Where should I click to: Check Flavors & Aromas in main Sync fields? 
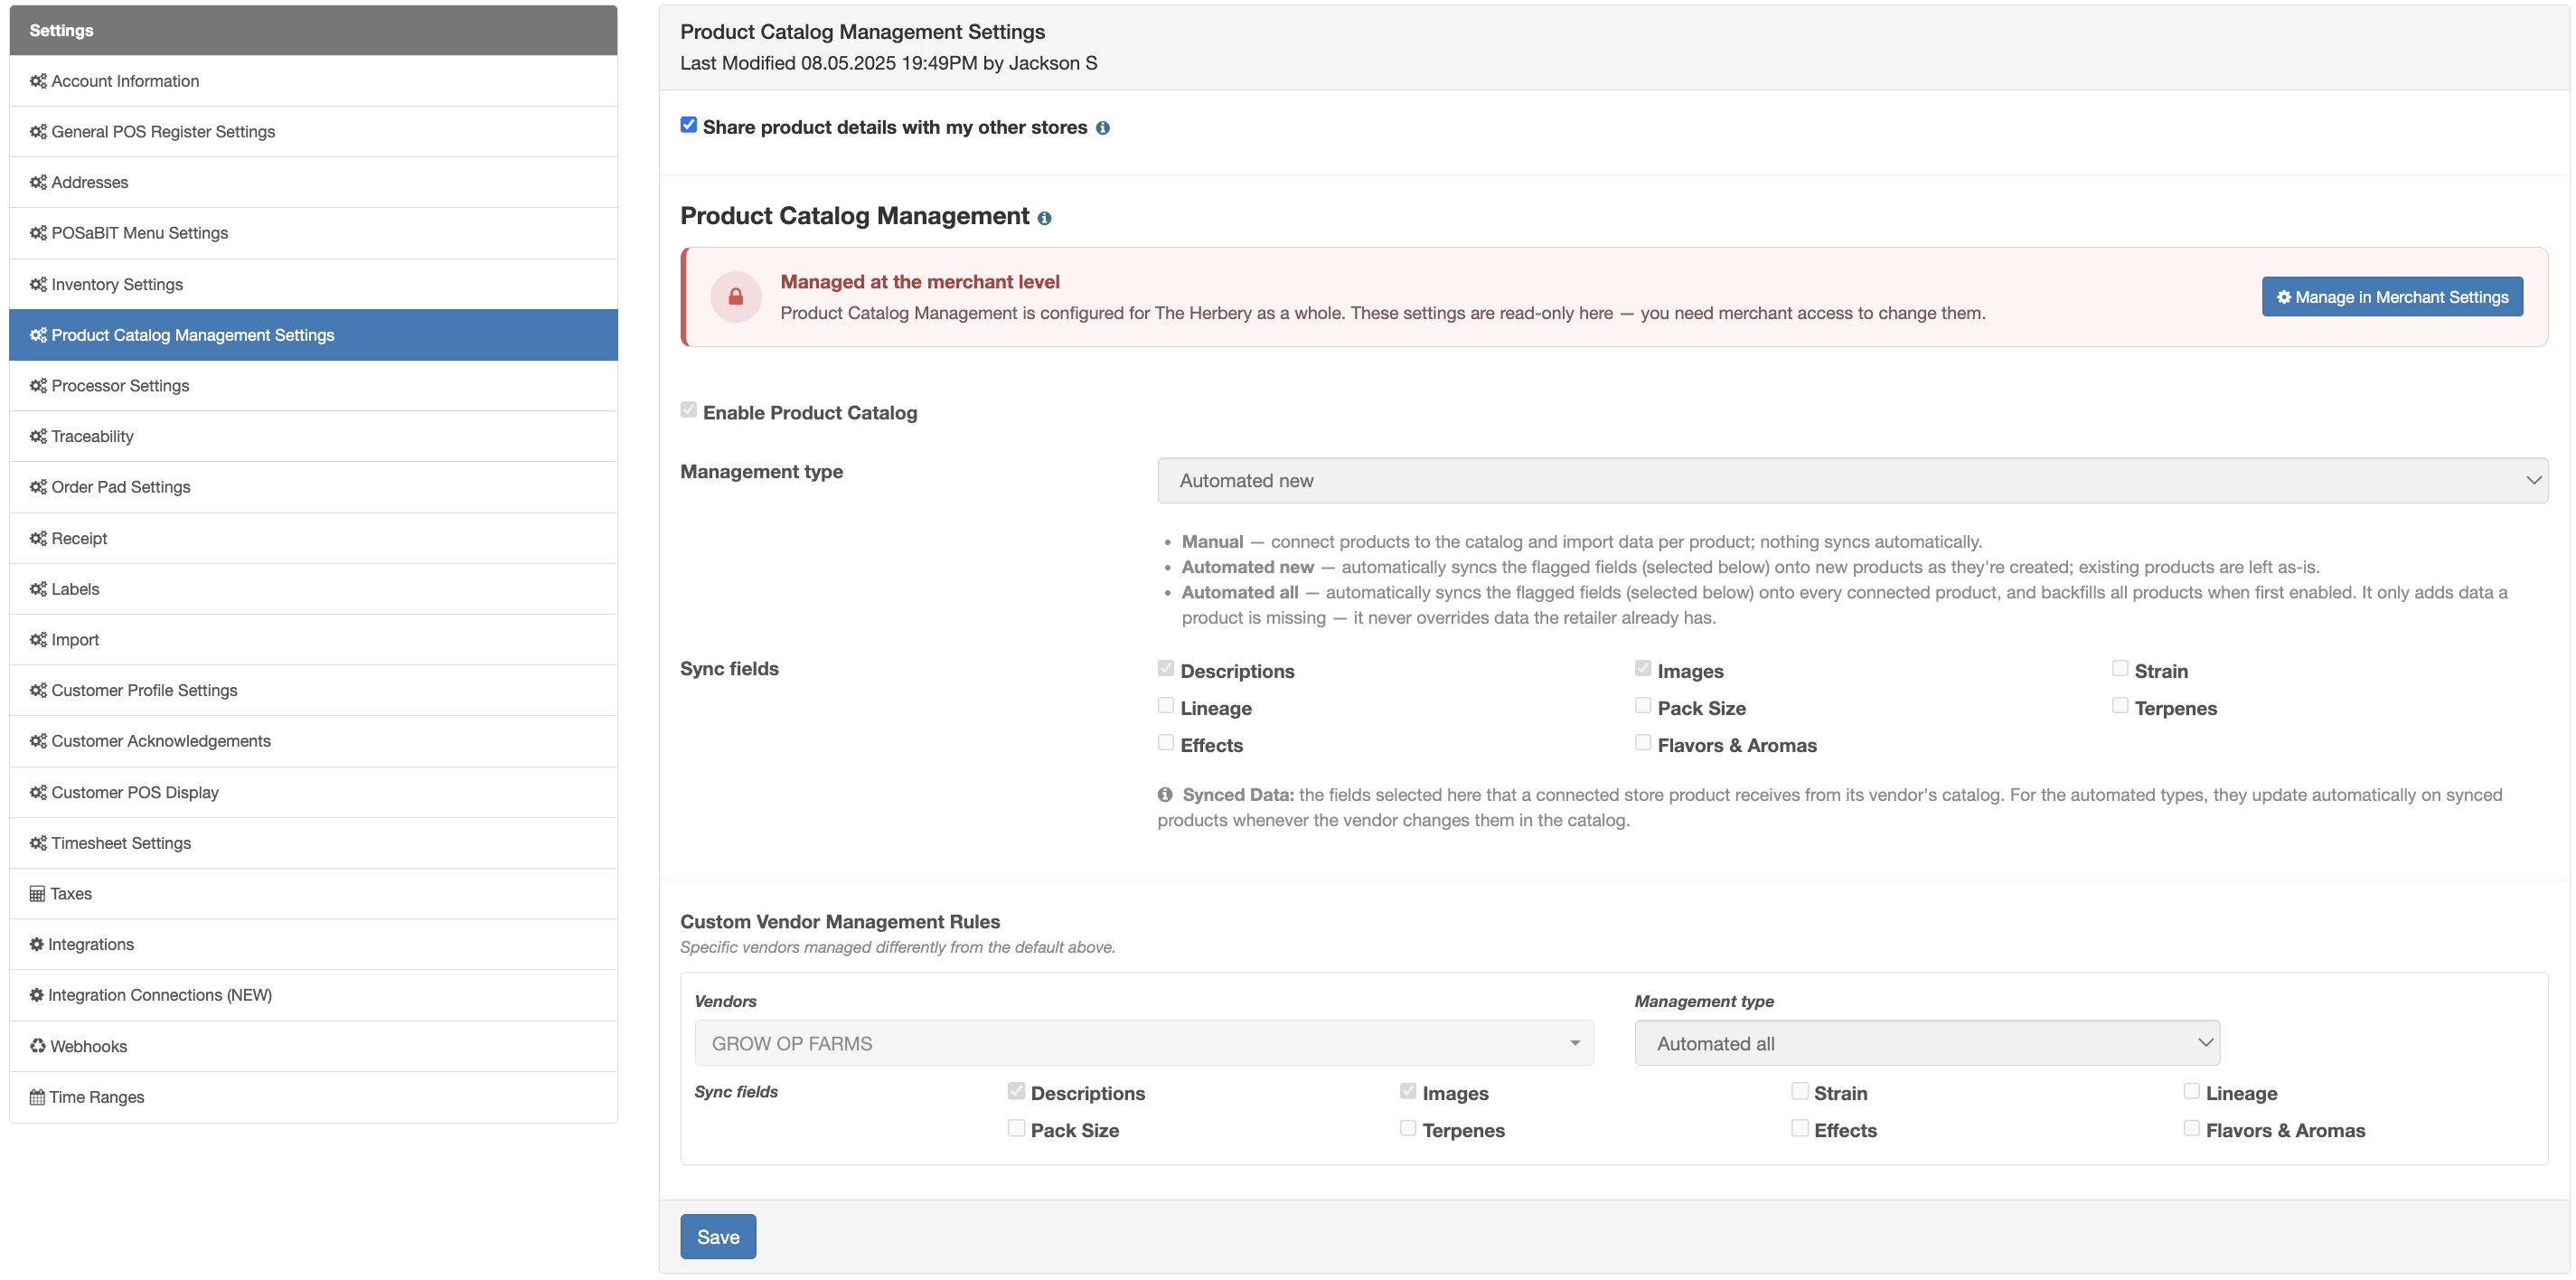click(1643, 742)
